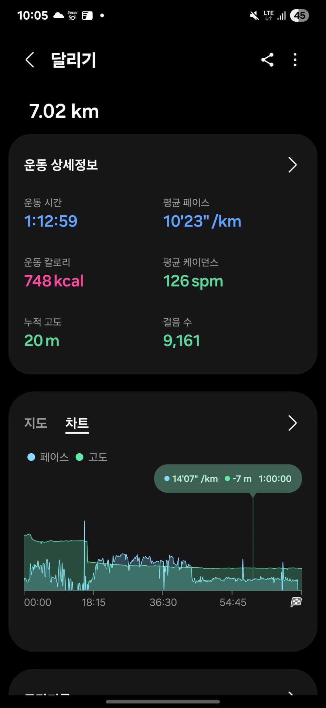Expand the partially visible bottom card chevron
326x708 pixels.
click(291, 692)
